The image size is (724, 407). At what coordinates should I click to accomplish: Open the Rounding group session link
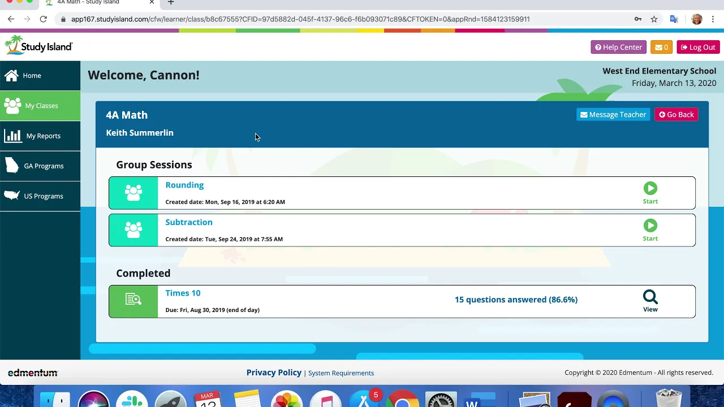(x=184, y=185)
